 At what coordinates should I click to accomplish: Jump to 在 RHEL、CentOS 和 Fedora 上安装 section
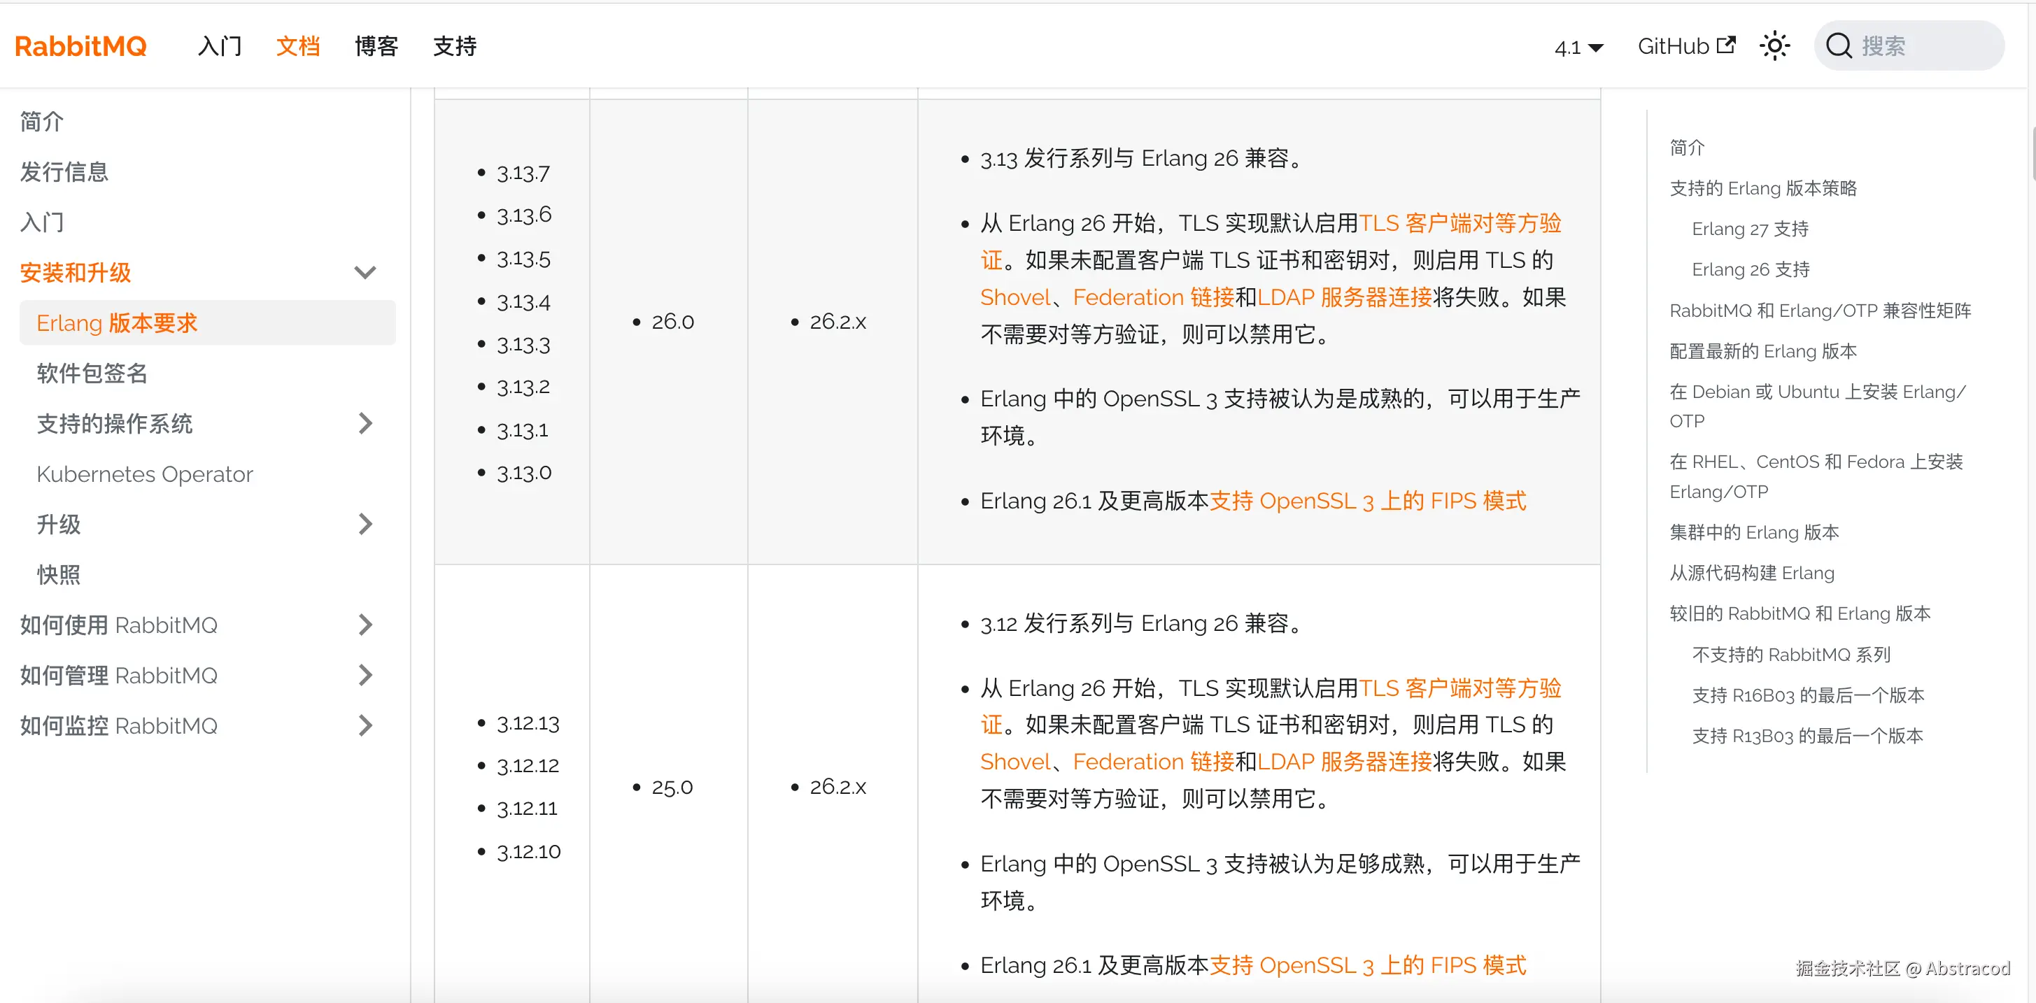tap(1816, 476)
